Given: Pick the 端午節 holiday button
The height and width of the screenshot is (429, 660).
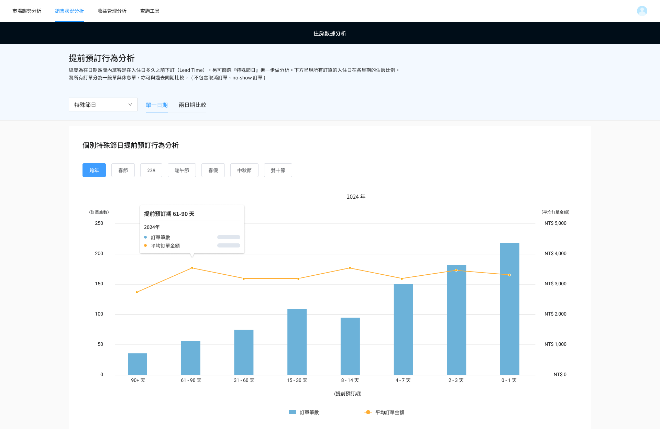Looking at the screenshot, I should (x=182, y=170).
